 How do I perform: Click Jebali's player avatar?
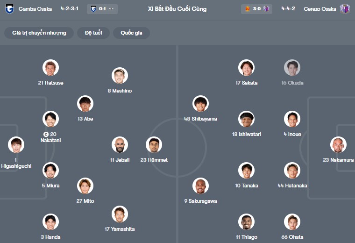120,145
